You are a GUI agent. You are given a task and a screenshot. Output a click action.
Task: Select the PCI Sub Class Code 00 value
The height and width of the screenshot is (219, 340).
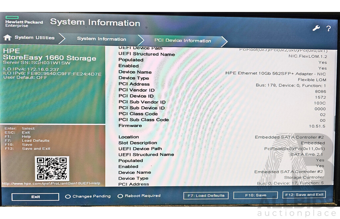click(322, 120)
